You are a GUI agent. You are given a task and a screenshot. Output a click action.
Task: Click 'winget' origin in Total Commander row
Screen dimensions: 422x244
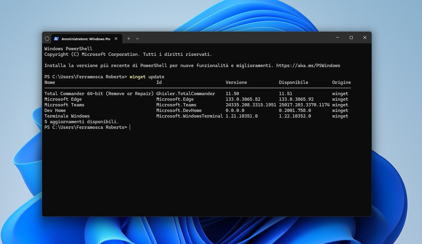[340, 94]
